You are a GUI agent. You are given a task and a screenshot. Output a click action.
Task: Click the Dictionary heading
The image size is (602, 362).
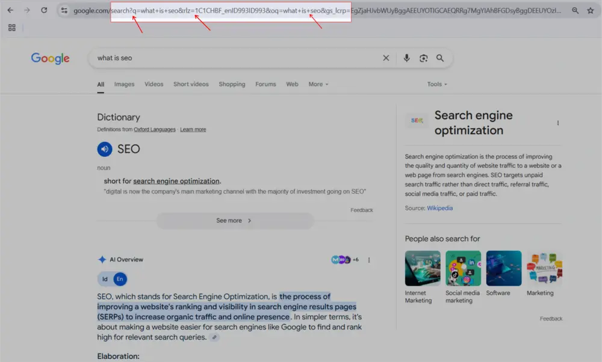coord(119,117)
